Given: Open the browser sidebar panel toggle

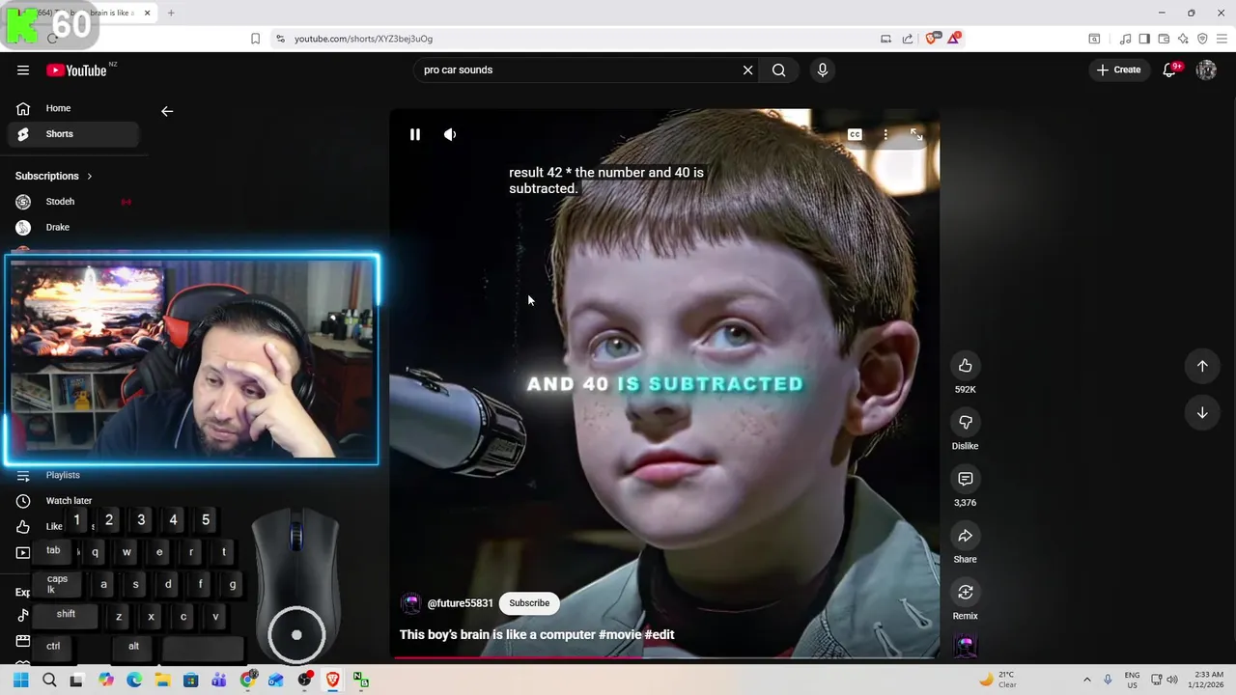Looking at the screenshot, I should [1144, 39].
